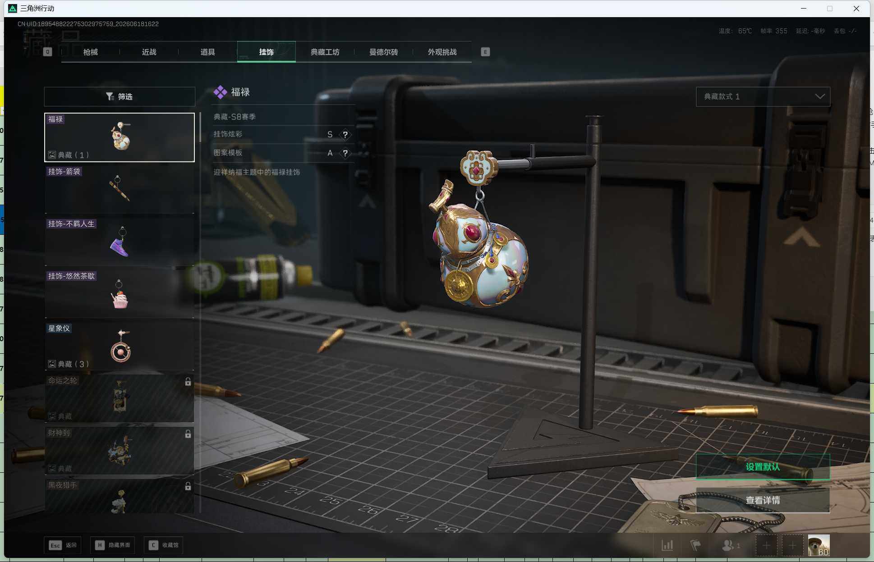Open the C 收藏馆 button
Image resolution: width=874 pixels, height=562 pixels.
[x=163, y=545]
